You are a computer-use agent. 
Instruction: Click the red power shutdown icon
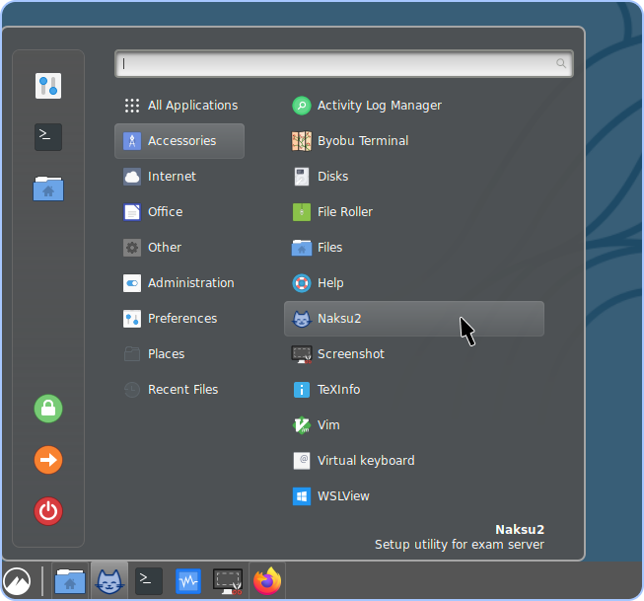pos(48,511)
